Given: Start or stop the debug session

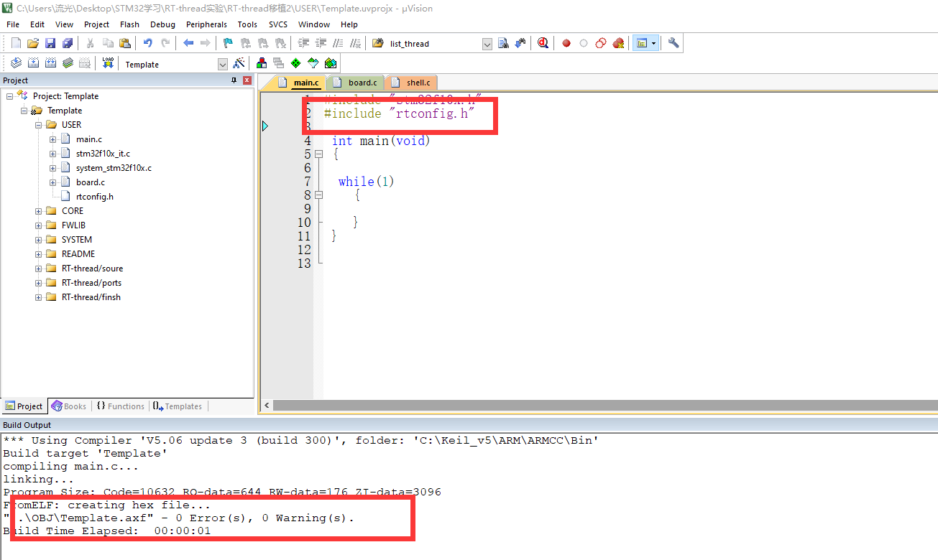Looking at the screenshot, I should [543, 43].
